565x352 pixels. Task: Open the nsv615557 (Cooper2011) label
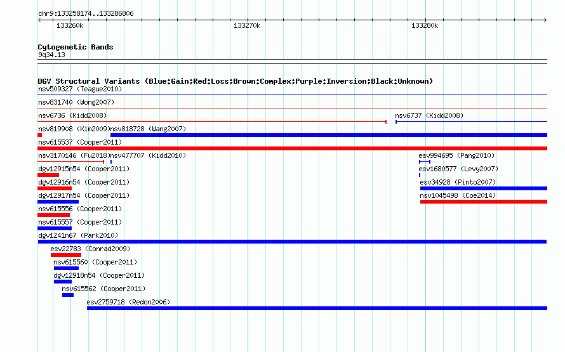pyautogui.click(x=80, y=222)
